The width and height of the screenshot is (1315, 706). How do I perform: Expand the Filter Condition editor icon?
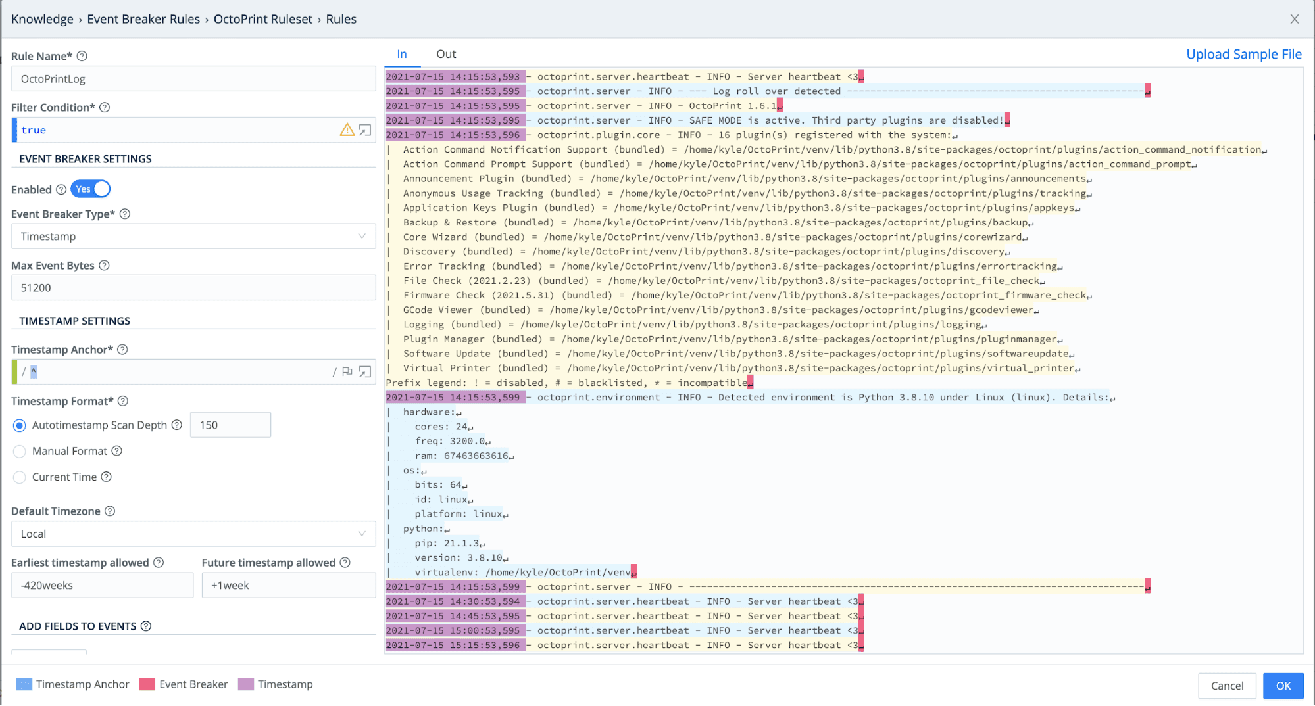365,130
